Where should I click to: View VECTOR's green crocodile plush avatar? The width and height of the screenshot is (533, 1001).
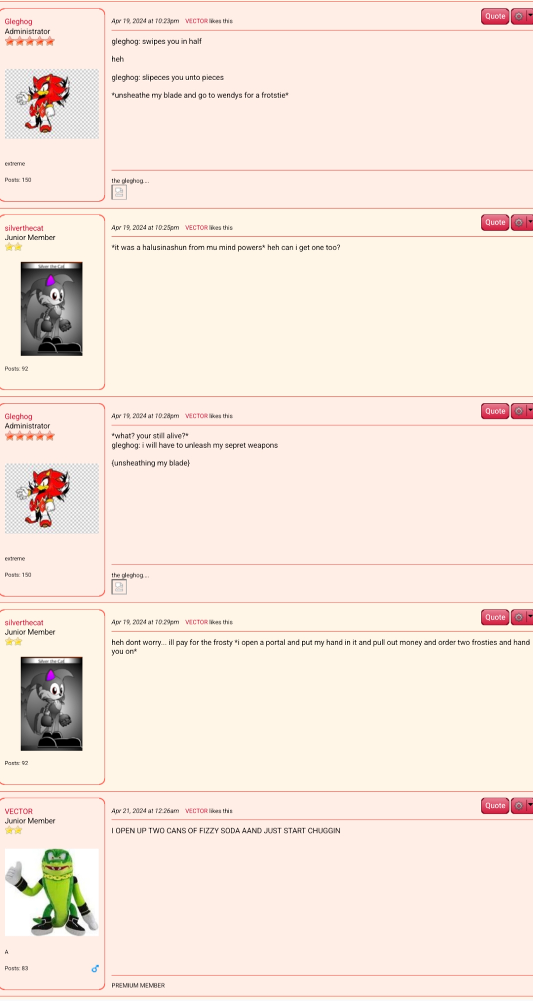point(51,892)
